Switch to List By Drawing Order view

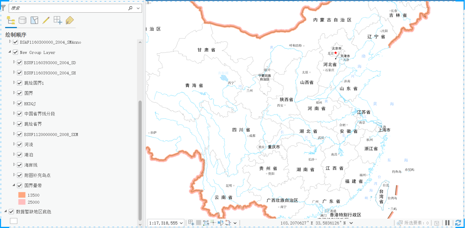pyautogui.click(x=11, y=20)
